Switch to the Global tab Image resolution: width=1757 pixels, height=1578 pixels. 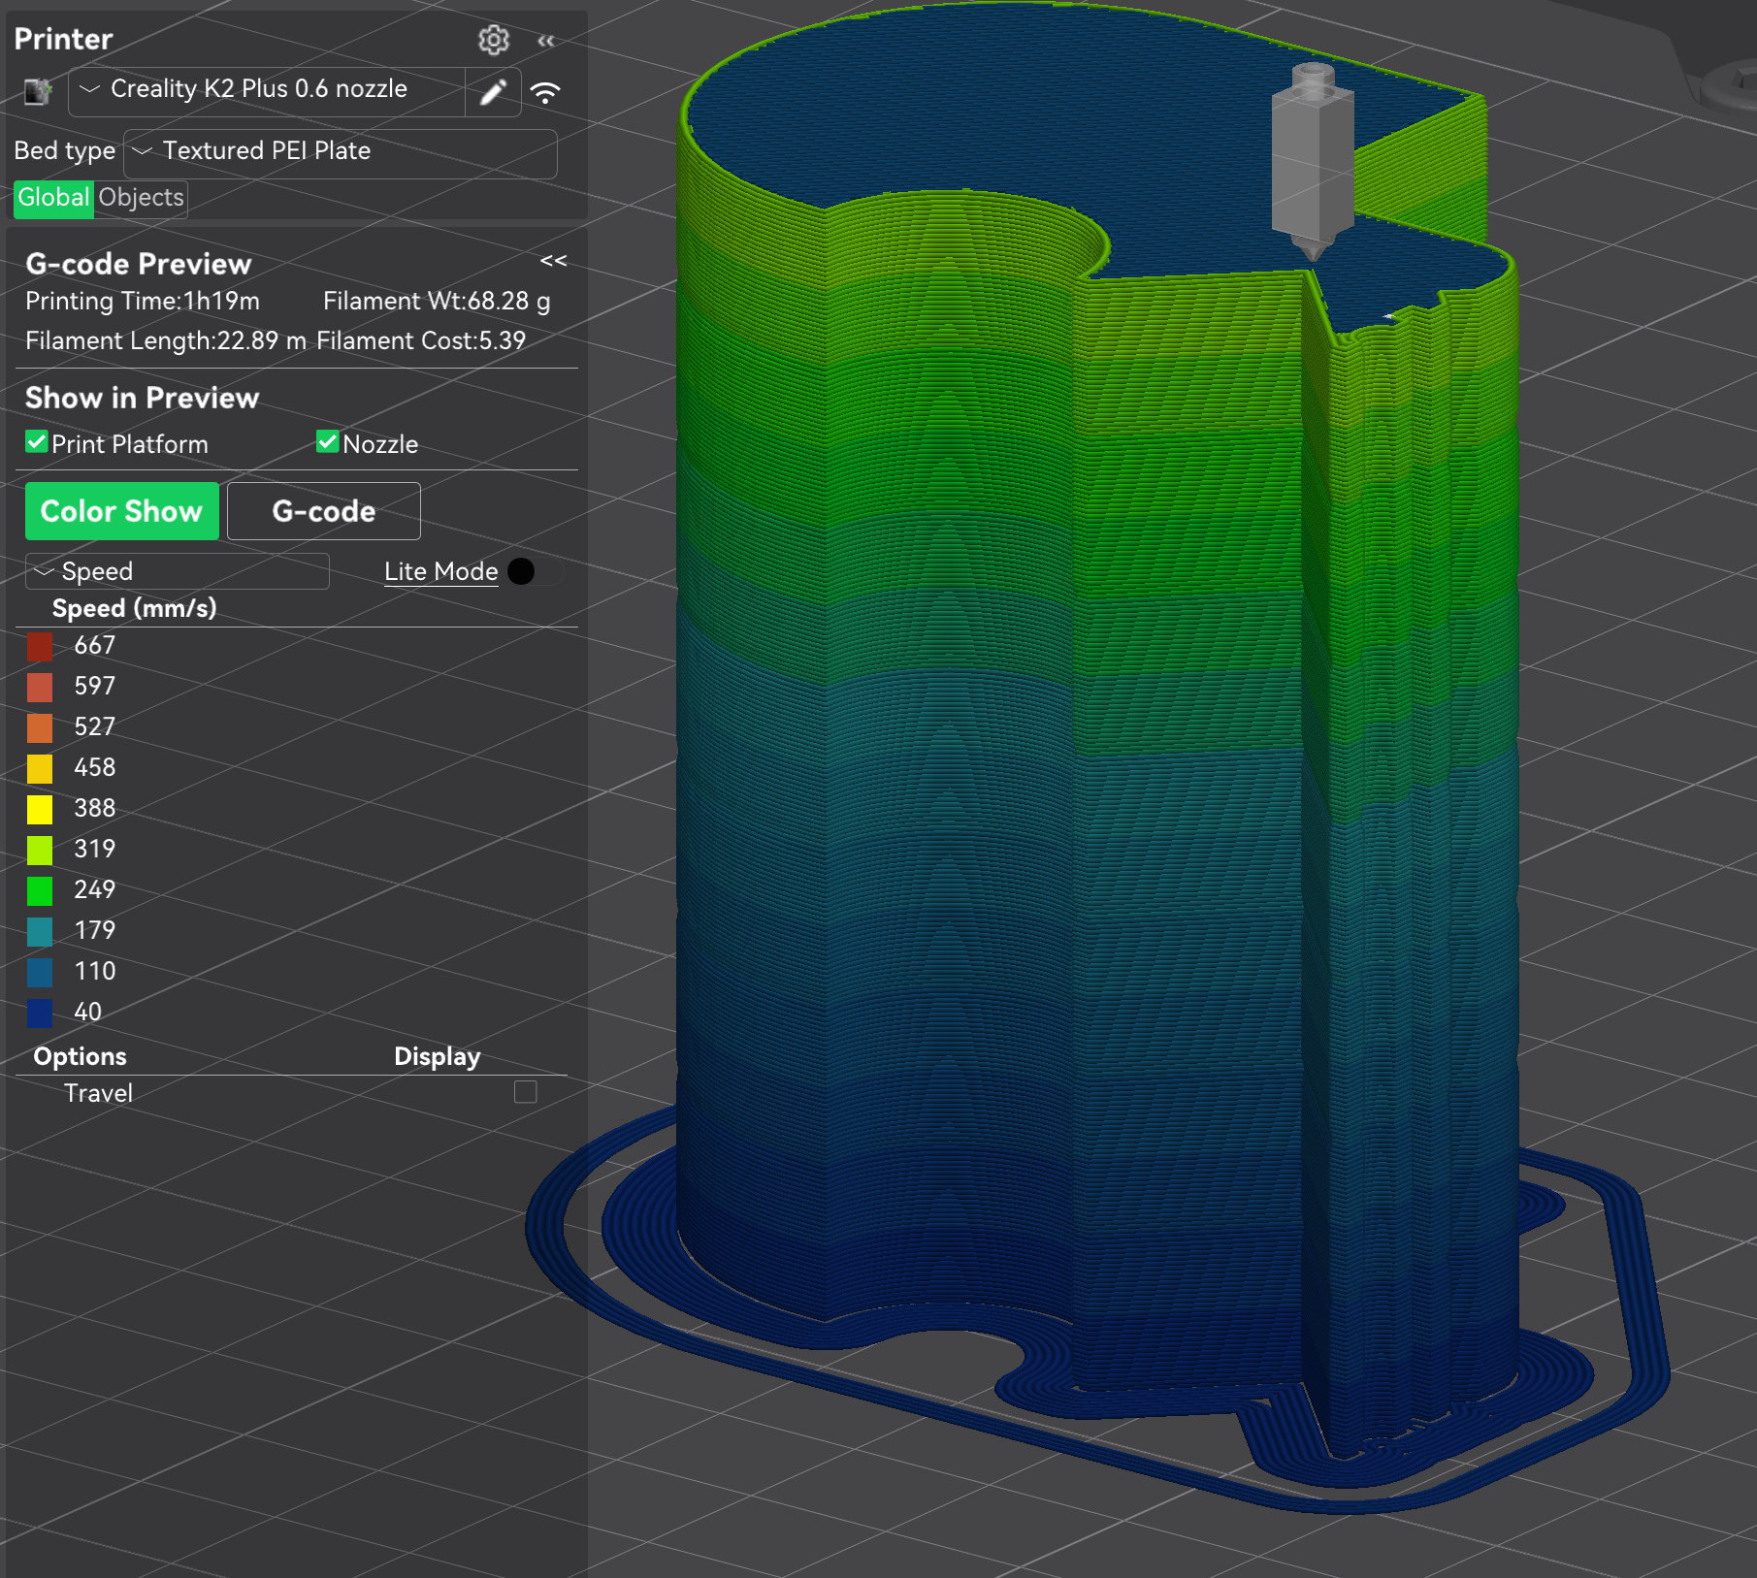pyautogui.click(x=53, y=198)
